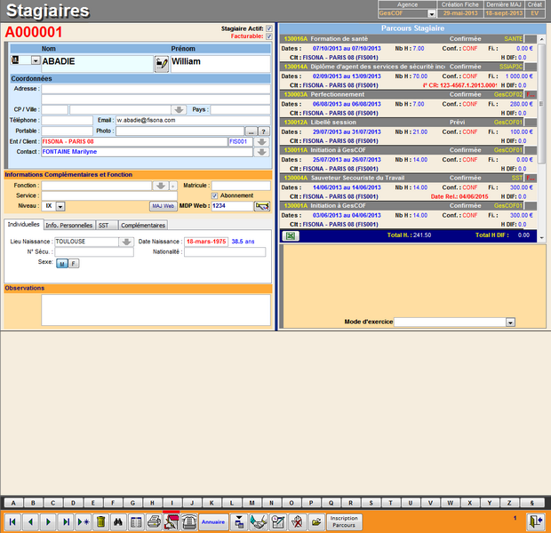The height and width of the screenshot is (533, 551).
Task: Select the M sex toggle button
Action: point(62,263)
